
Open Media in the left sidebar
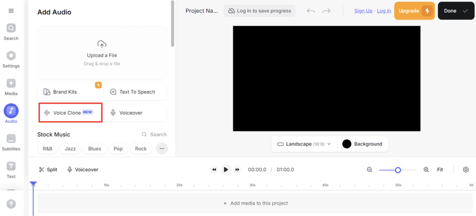pos(11,88)
